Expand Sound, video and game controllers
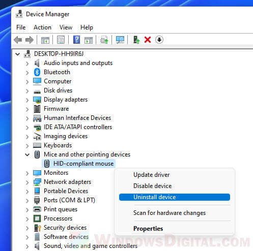The width and height of the screenshot is (253, 251). point(27,246)
